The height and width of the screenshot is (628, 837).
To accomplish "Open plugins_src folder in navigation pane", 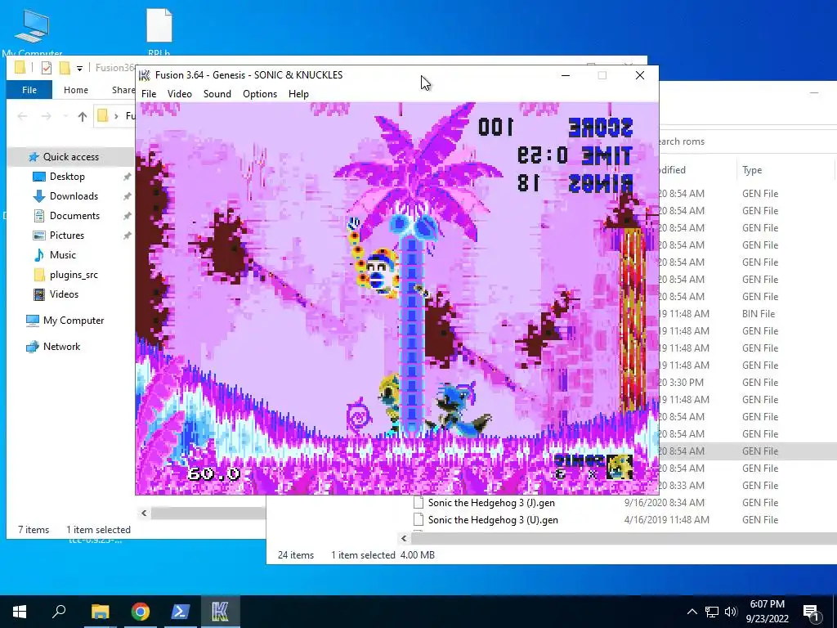I will tap(74, 275).
